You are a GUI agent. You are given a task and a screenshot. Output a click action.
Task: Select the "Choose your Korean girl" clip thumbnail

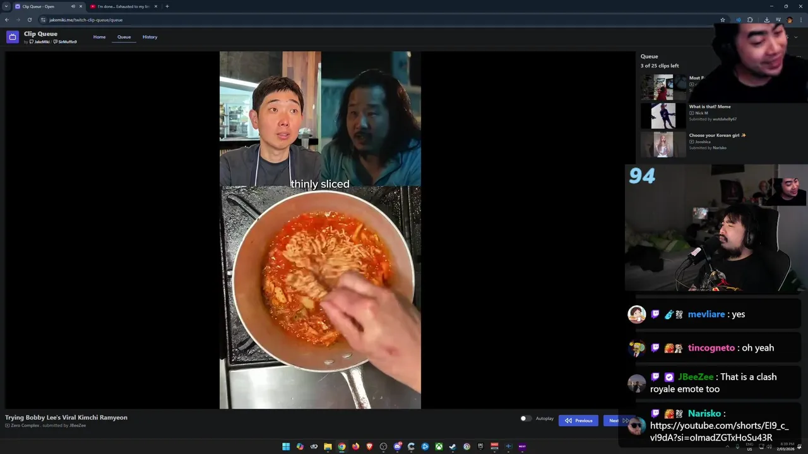coord(663,144)
